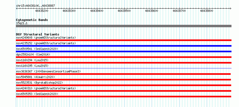Select the red bar under nsv5945881
Image resolution: width=239 pixels, height=107 pixels.
click(x=124, y=80)
